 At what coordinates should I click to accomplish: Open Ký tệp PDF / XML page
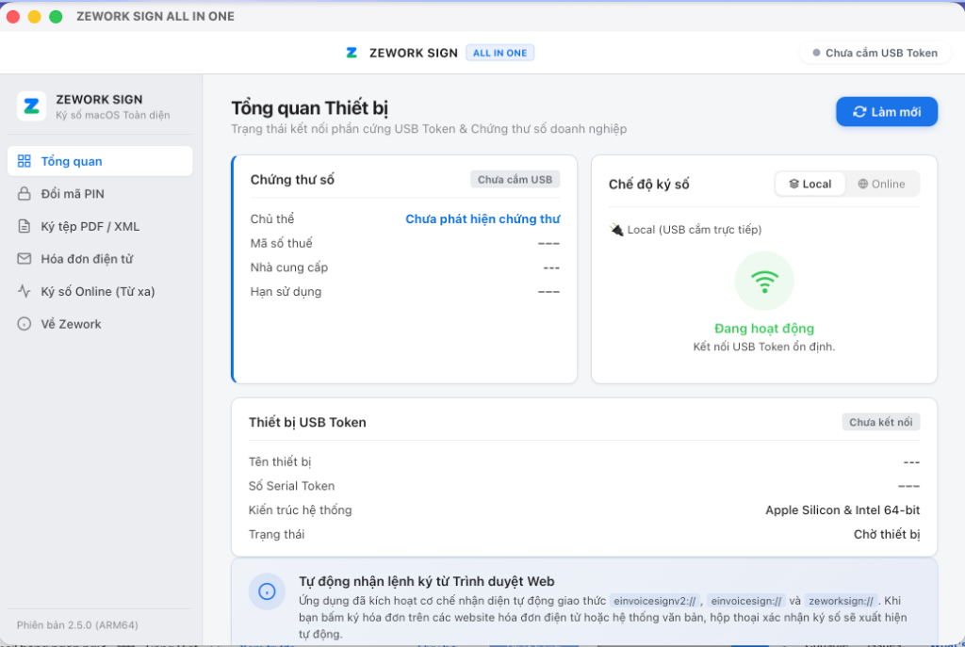[100, 226]
